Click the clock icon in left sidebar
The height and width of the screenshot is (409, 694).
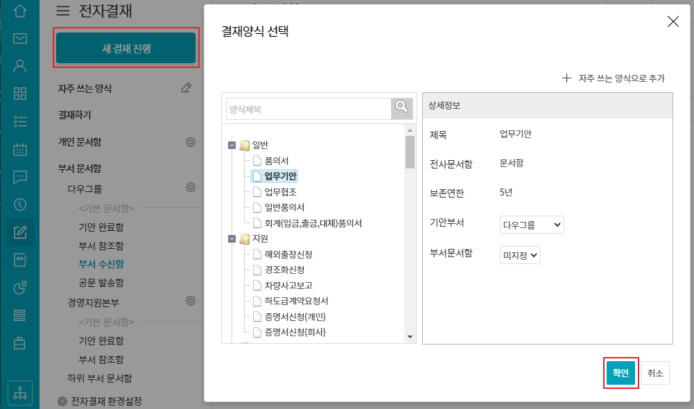[x=20, y=204]
